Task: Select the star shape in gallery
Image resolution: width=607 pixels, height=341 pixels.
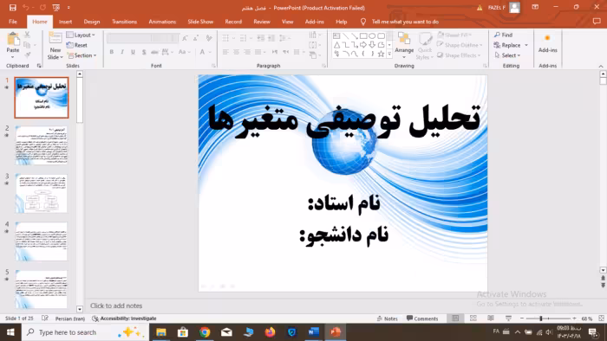Action: pyautogui.click(x=381, y=54)
